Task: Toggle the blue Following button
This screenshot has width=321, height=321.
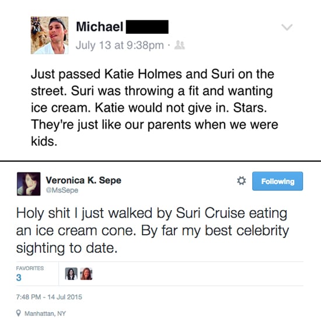Action: coord(277,181)
